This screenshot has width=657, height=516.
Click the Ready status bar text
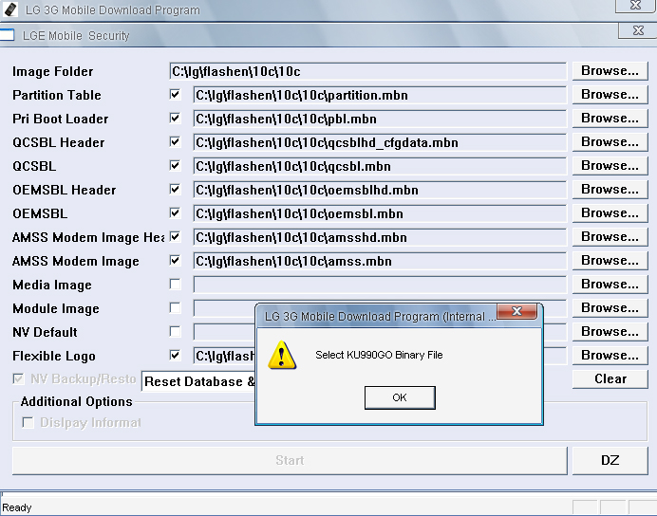(17, 507)
